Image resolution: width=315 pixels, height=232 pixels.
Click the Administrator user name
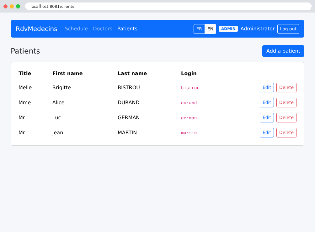[258, 29]
